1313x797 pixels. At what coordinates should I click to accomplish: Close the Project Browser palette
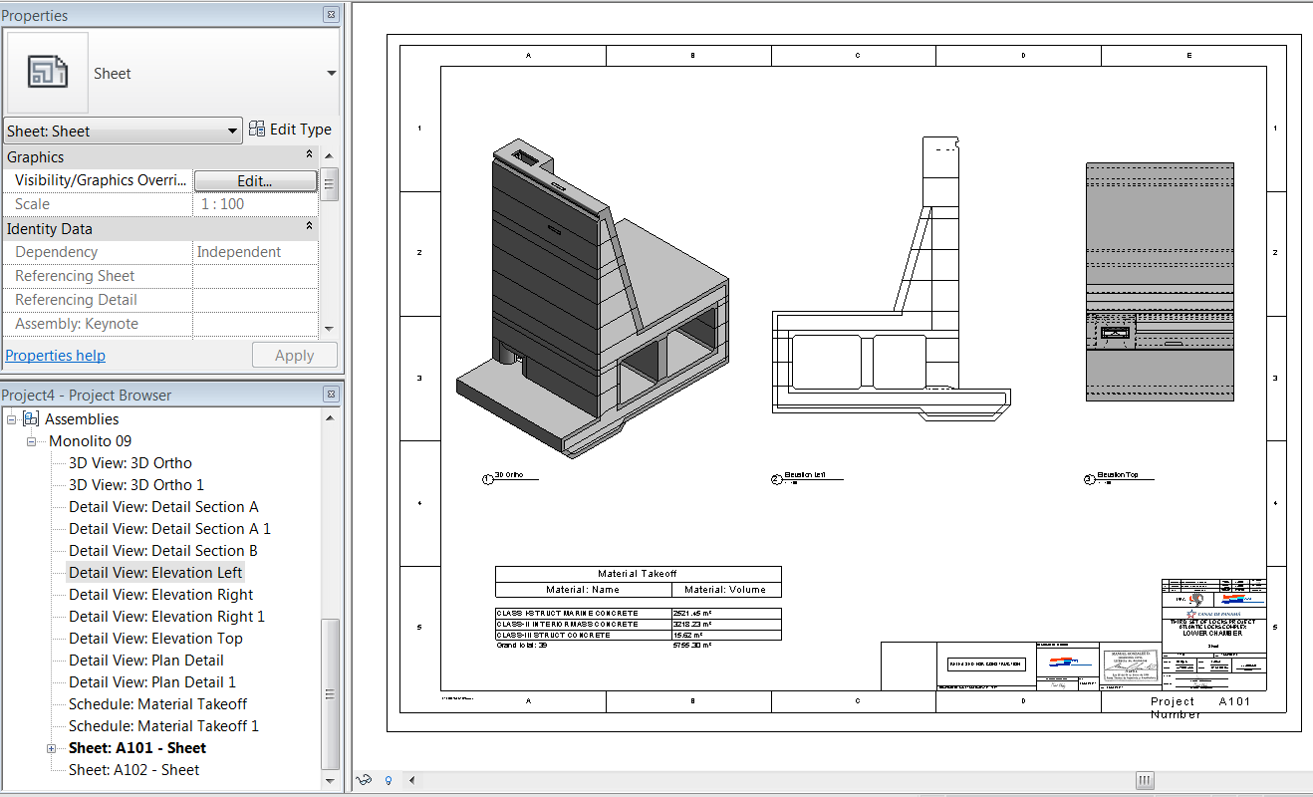click(331, 395)
